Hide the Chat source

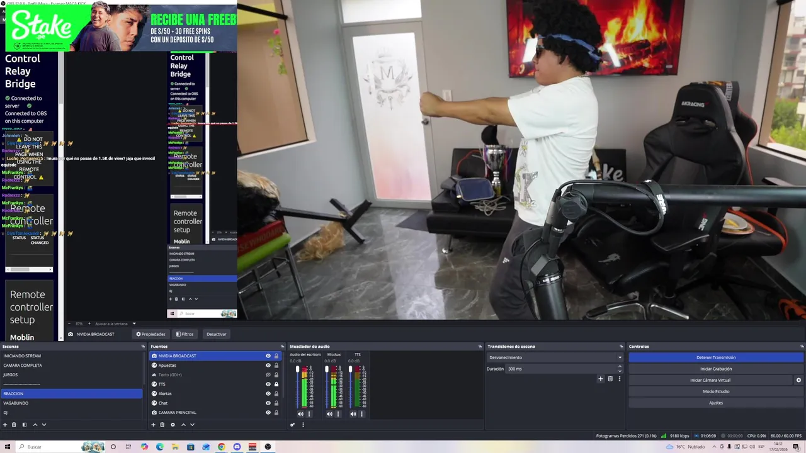268,403
